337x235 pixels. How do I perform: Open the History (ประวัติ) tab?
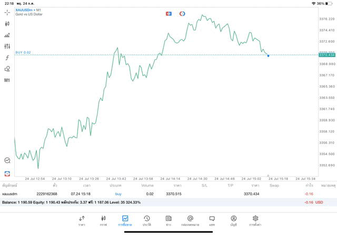pos(147,220)
